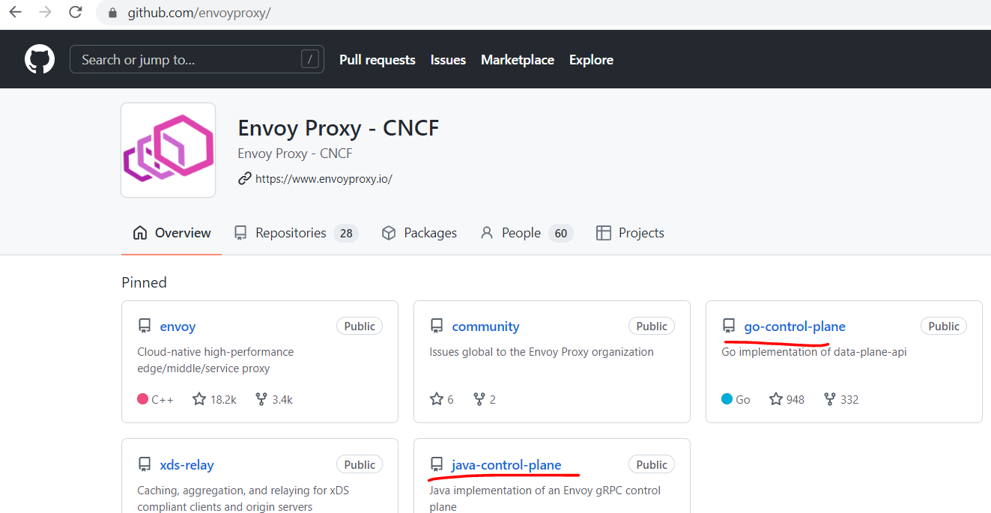
Task: Switch to the Packages tab
Action: click(419, 233)
